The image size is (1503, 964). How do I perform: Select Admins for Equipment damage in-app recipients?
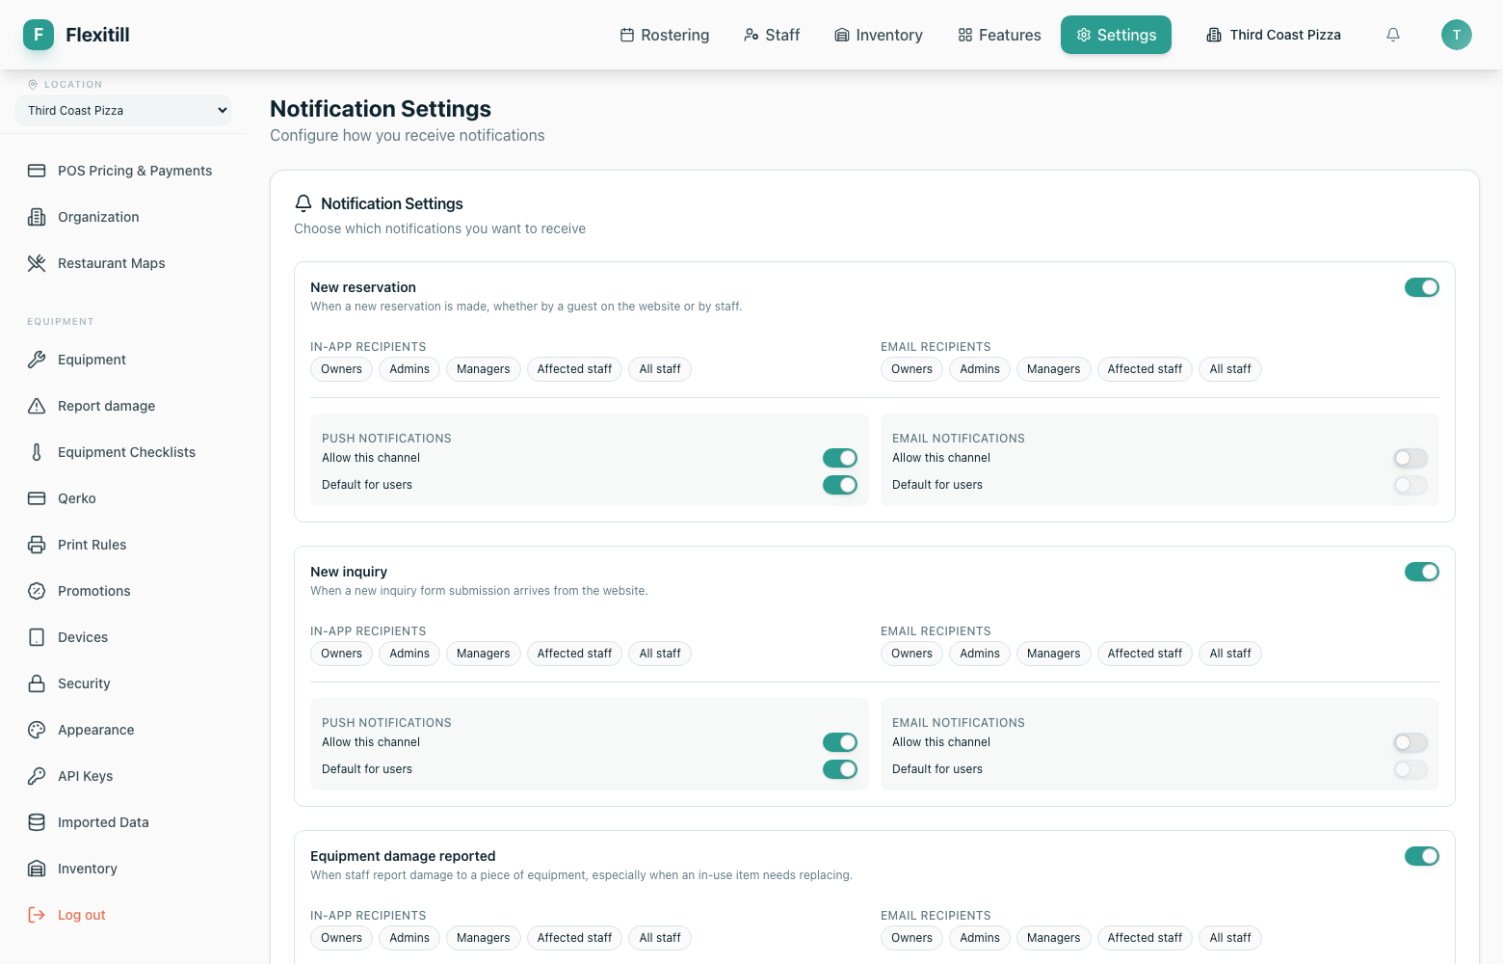(409, 938)
